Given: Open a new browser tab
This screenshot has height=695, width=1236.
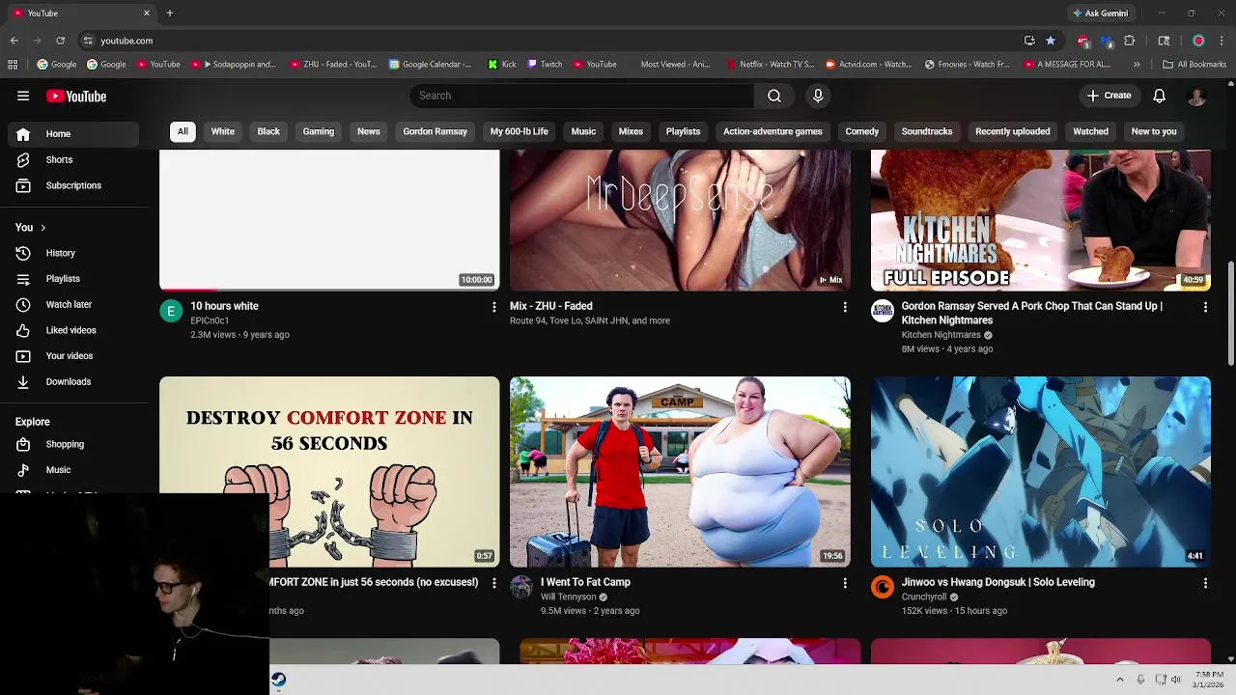Looking at the screenshot, I should pyautogui.click(x=170, y=14).
